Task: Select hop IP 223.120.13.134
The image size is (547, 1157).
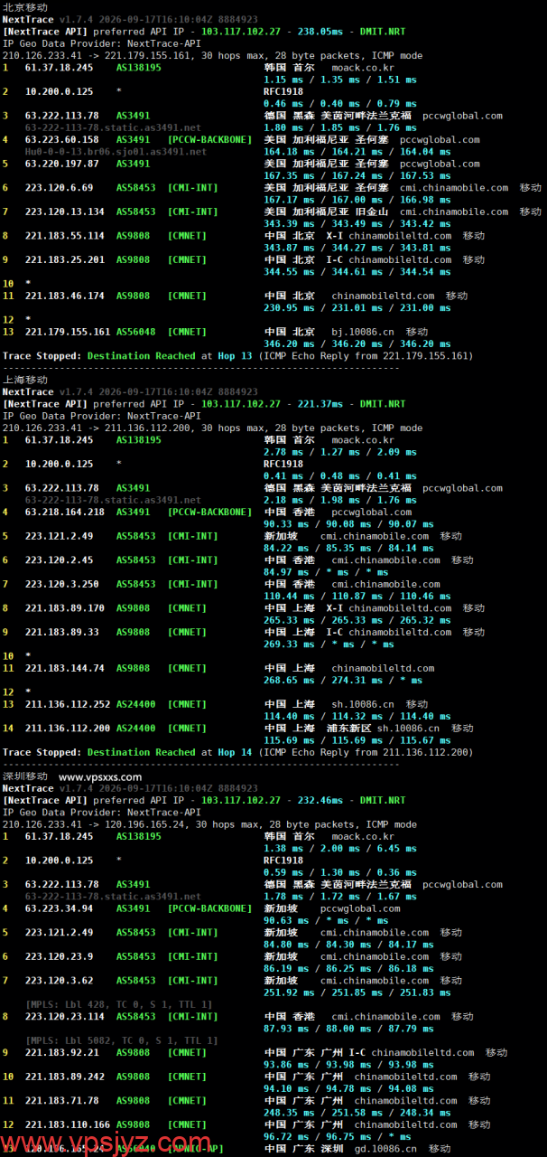Action: (65, 212)
